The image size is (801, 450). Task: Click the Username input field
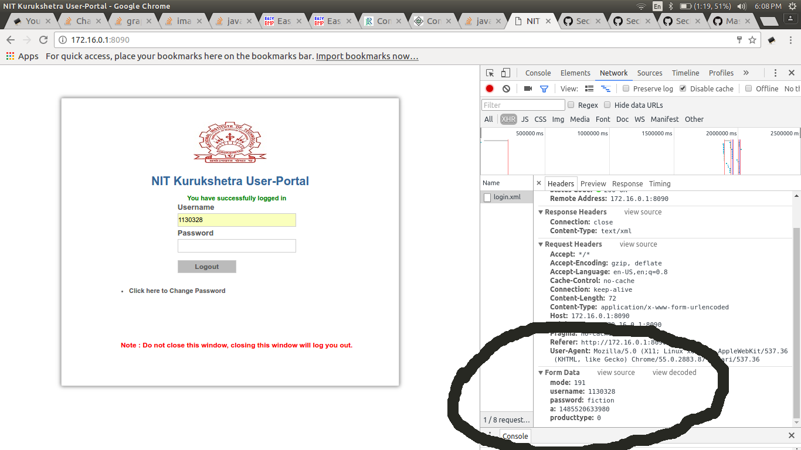(237, 220)
